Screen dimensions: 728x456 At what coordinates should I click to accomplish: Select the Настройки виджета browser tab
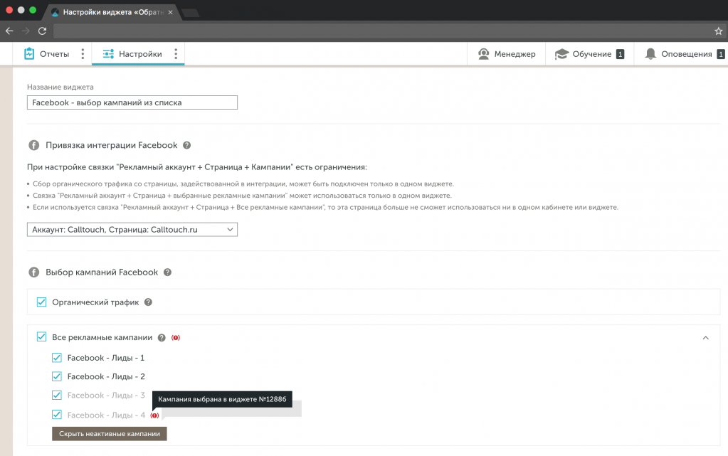[112, 12]
